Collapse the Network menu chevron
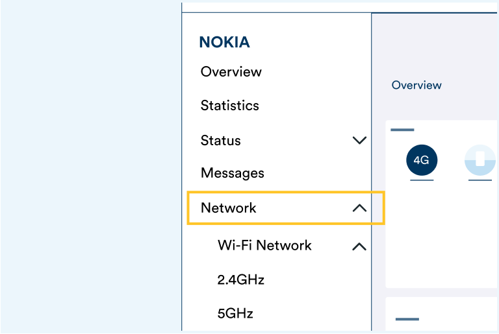The width and height of the screenshot is (499, 334). click(359, 208)
